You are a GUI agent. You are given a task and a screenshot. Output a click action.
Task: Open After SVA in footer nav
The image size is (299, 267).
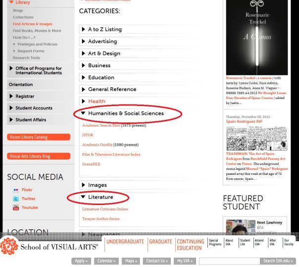click(273, 242)
